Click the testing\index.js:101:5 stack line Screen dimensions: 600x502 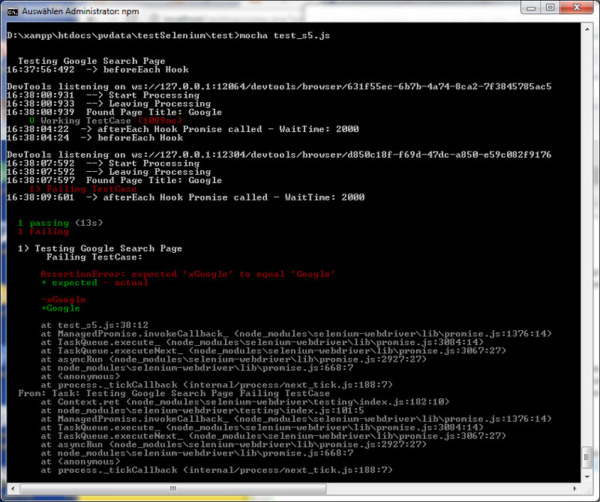202,410
